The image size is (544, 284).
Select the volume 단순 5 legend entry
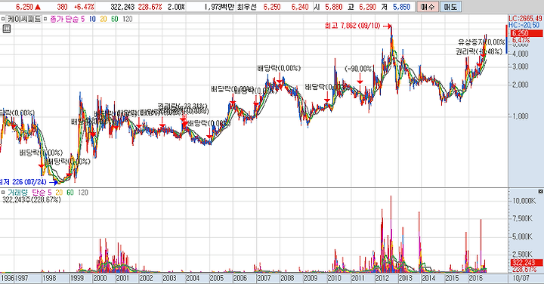coord(42,193)
